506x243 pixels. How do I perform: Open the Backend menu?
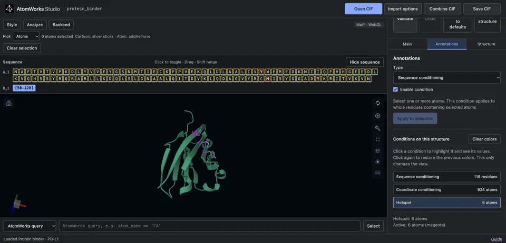pos(61,25)
